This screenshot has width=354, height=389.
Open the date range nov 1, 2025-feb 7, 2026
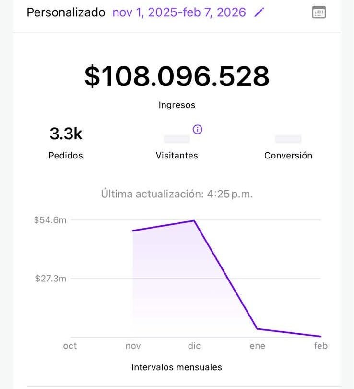coord(179,12)
